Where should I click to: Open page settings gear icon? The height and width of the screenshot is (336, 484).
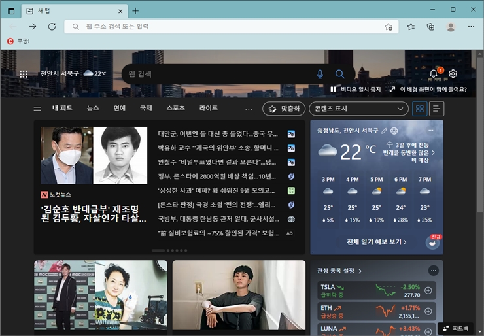coord(453,74)
